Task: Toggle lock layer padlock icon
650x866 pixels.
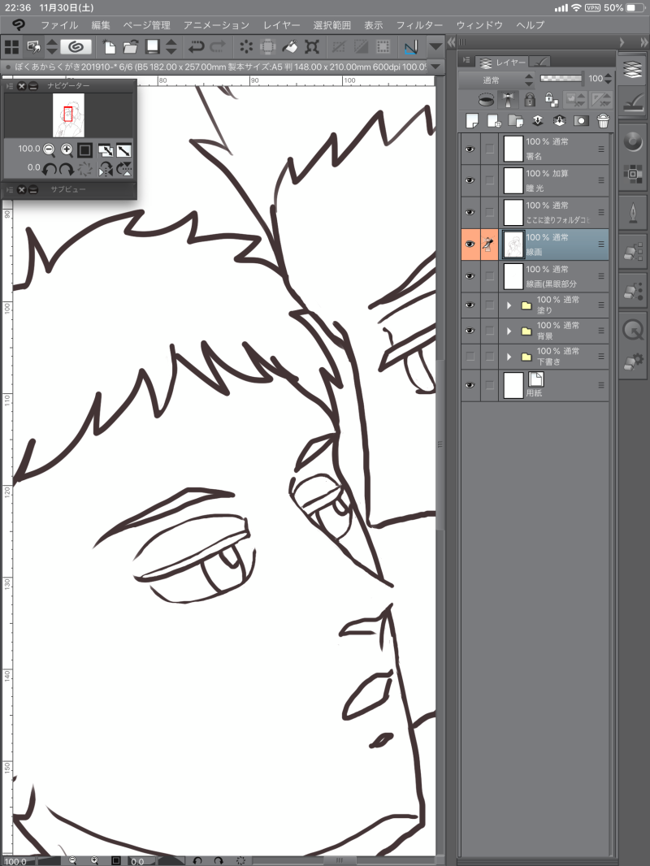Action: [530, 99]
